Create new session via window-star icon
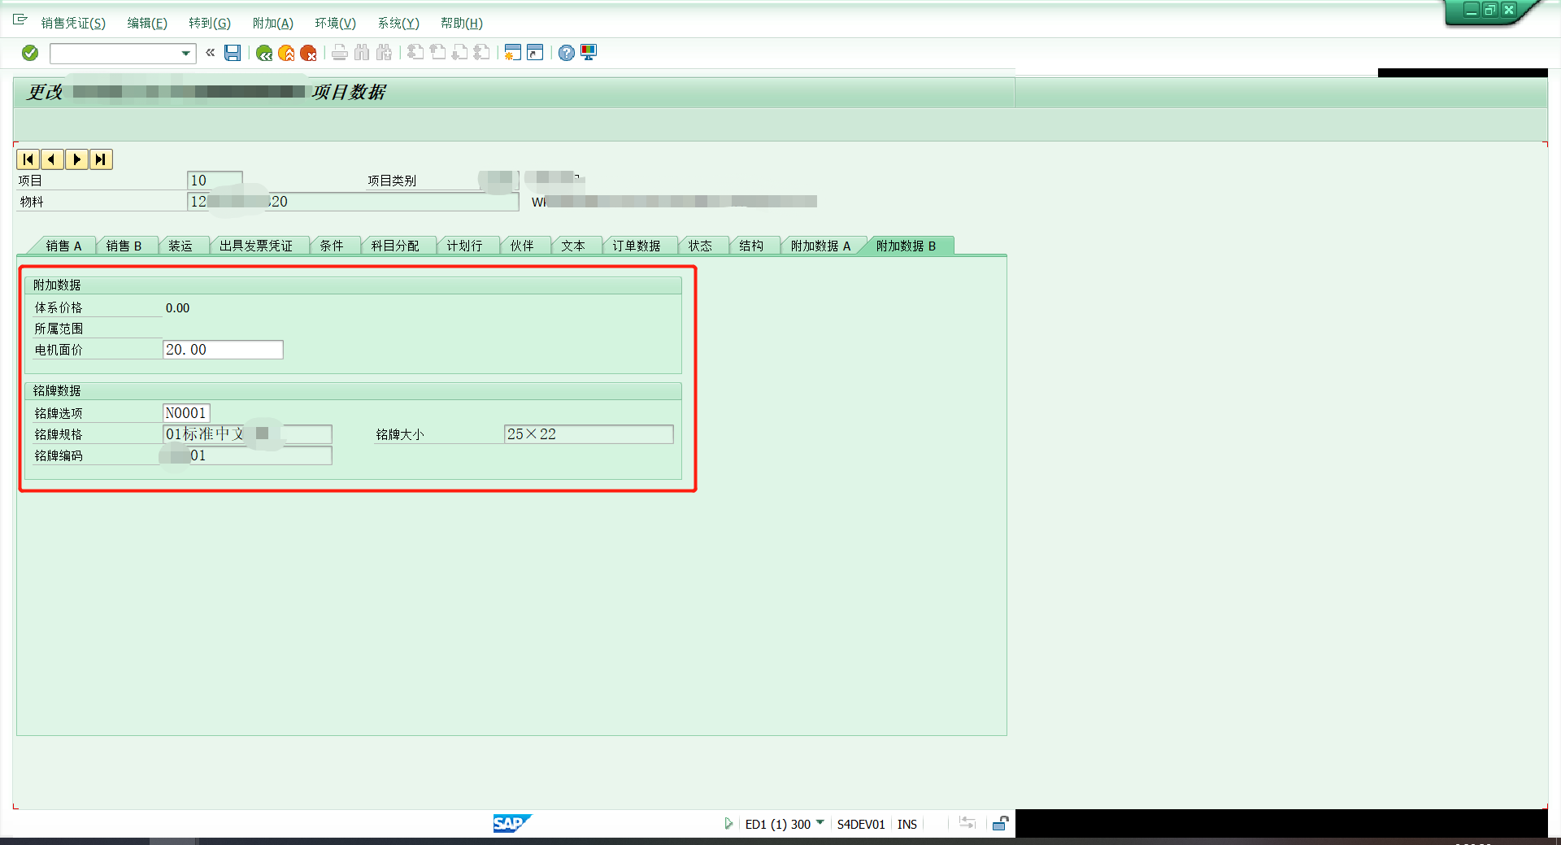Image resolution: width=1561 pixels, height=845 pixels. (512, 53)
